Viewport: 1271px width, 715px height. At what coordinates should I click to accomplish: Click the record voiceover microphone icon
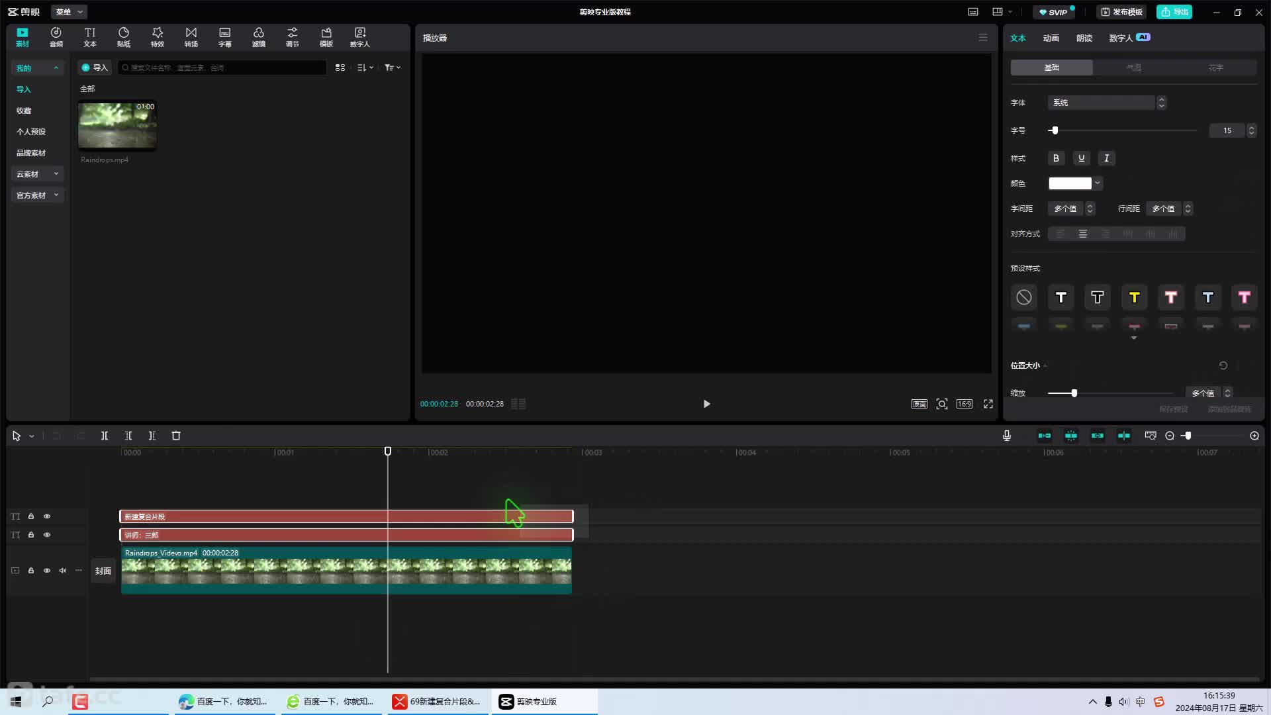1007,436
